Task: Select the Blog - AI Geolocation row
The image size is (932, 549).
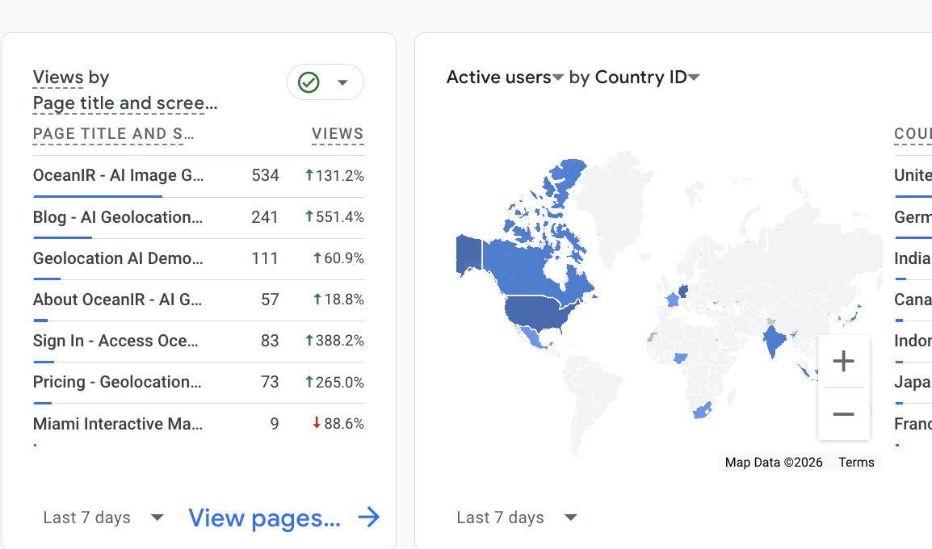Action: click(x=118, y=217)
